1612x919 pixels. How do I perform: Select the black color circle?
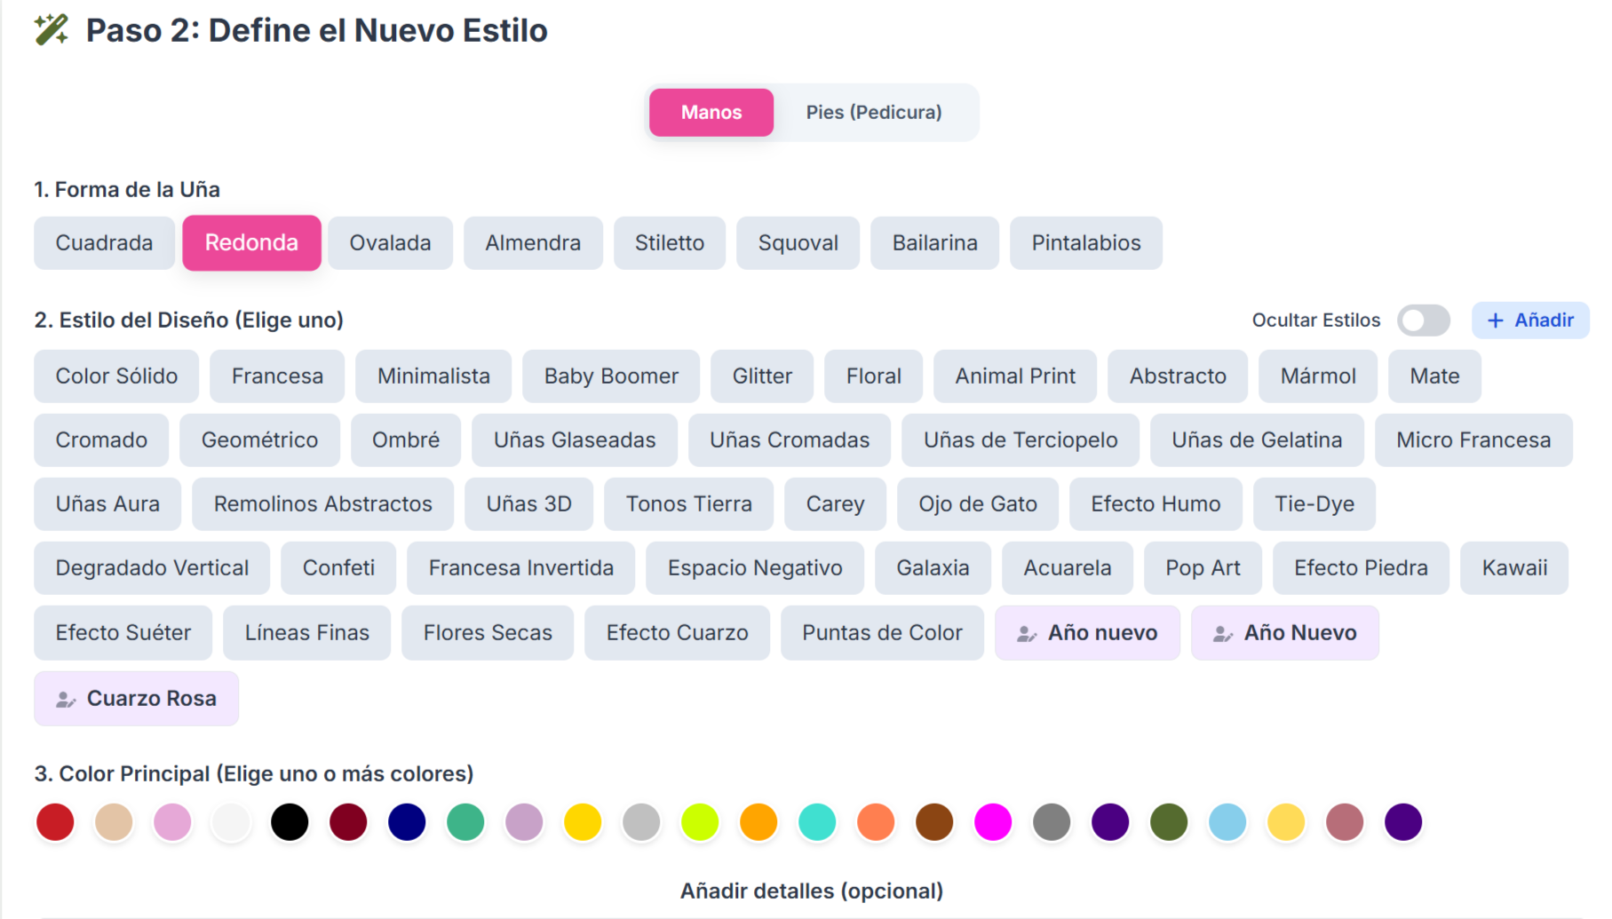tap(290, 821)
